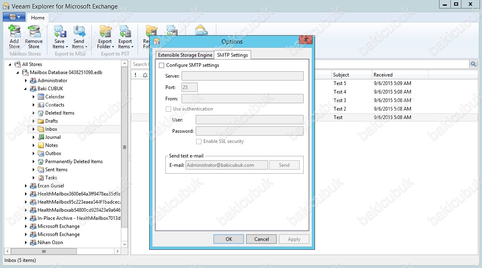Click the Port number field

click(190, 87)
